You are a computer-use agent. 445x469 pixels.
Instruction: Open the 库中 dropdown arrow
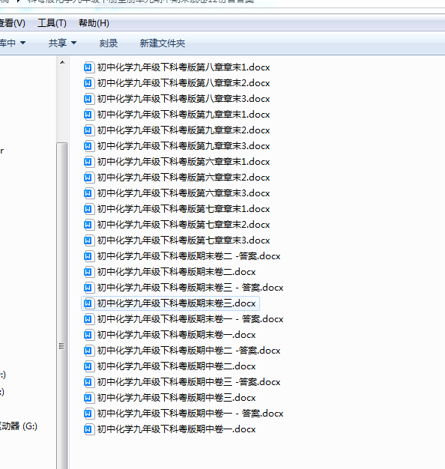tap(22, 43)
